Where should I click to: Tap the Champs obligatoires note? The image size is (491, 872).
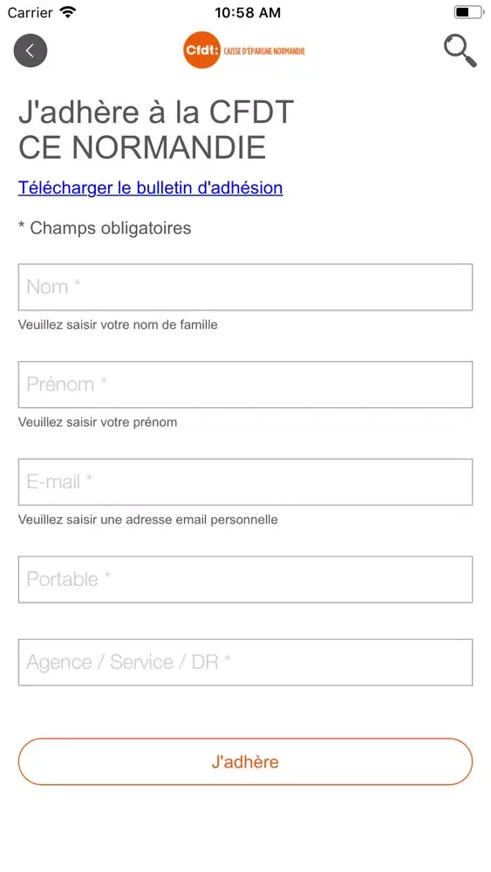(105, 228)
